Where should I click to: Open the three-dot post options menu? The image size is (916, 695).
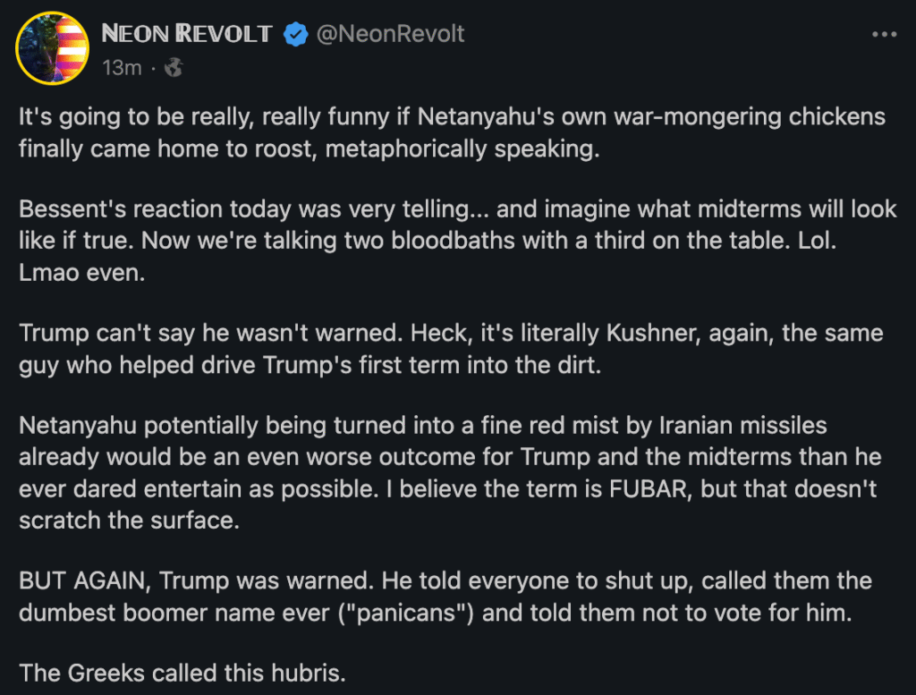pos(883,35)
